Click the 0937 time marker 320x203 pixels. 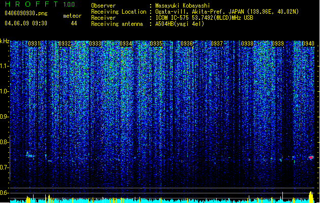coord(217,44)
